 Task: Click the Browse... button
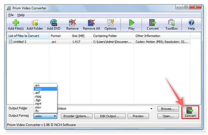click(x=168, y=109)
